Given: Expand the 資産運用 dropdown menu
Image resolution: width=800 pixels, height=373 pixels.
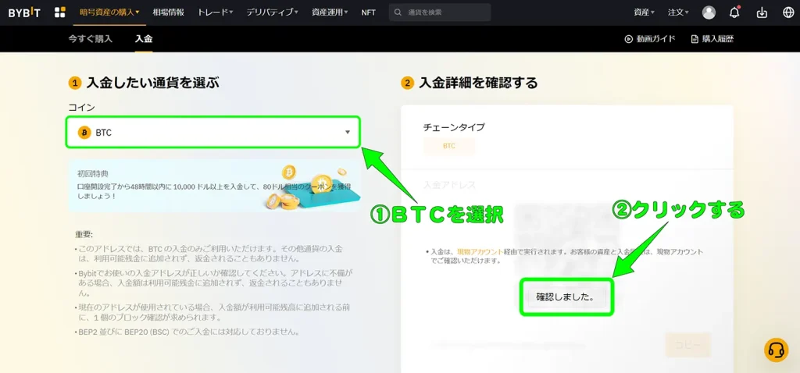Looking at the screenshot, I should 330,12.
